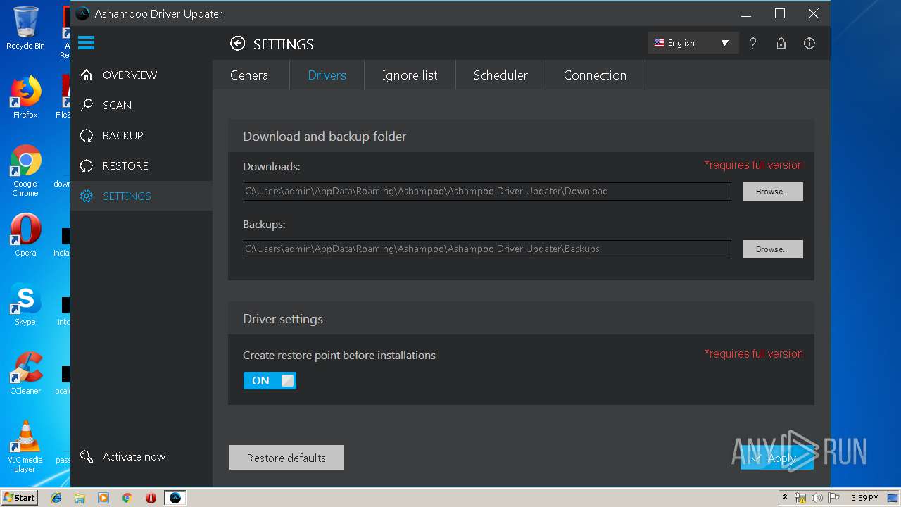The height and width of the screenshot is (507, 901).
Task: Switch to the Ignore list tab
Action: point(410,75)
